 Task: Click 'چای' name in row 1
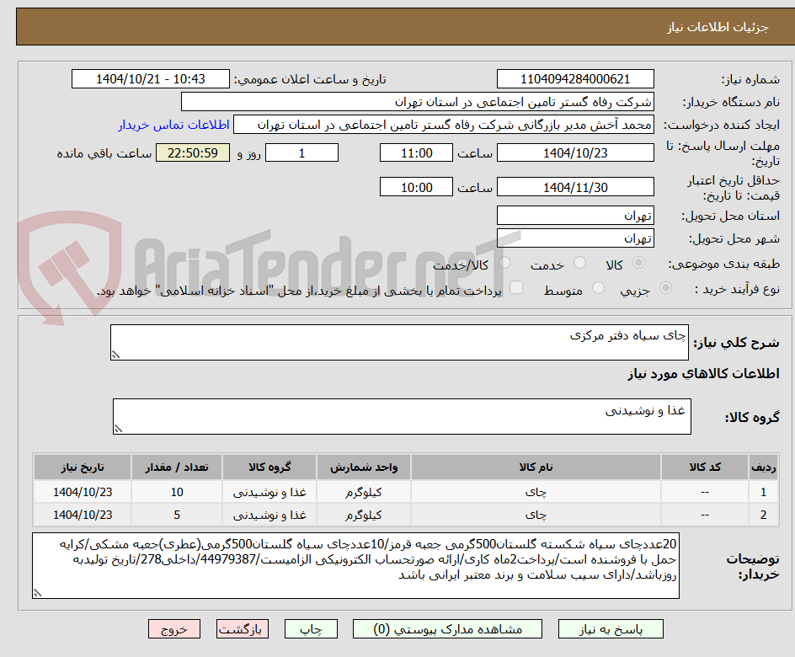(x=536, y=492)
